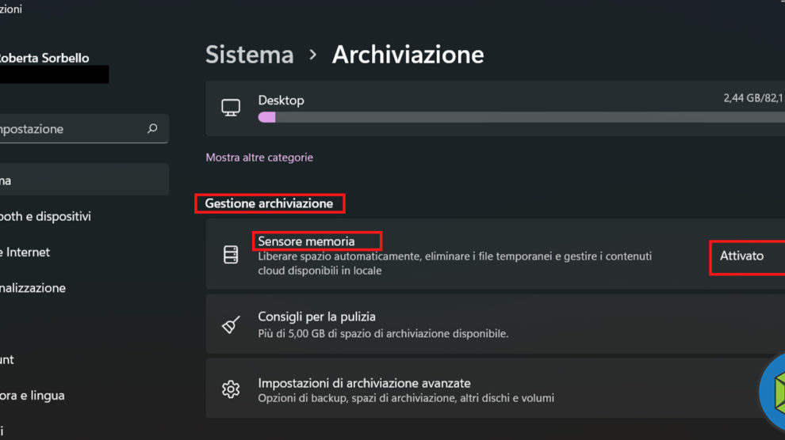
Task: Go to Personalizzazione in the sidebar
Action: click(x=33, y=288)
